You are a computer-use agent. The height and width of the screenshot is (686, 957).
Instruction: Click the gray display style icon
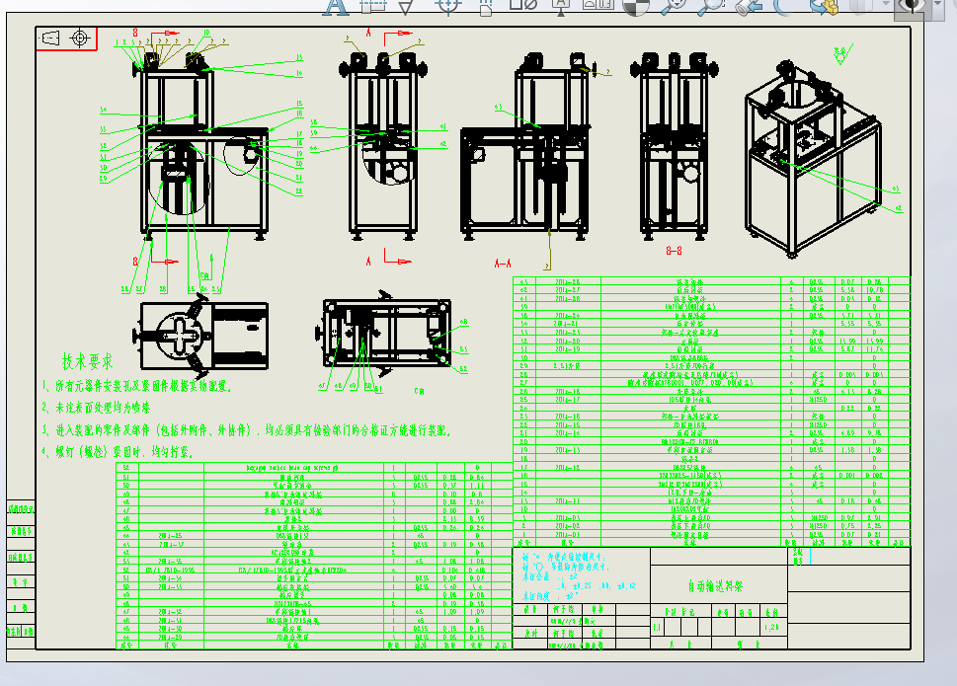(859, 6)
